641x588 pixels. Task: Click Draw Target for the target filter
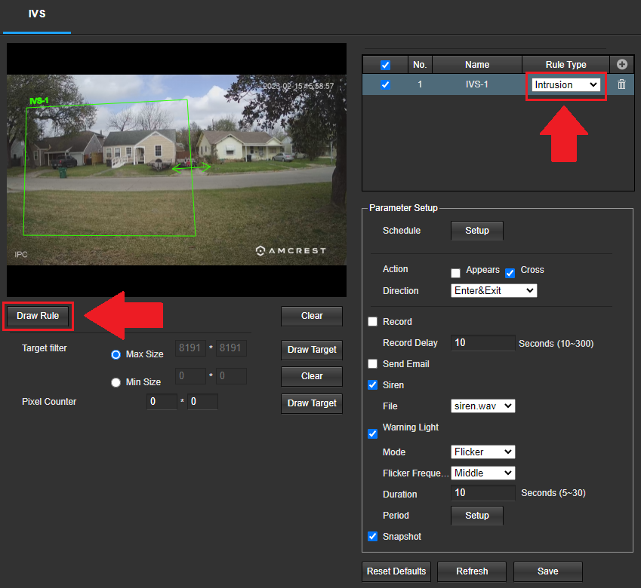click(x=312, y=350)
